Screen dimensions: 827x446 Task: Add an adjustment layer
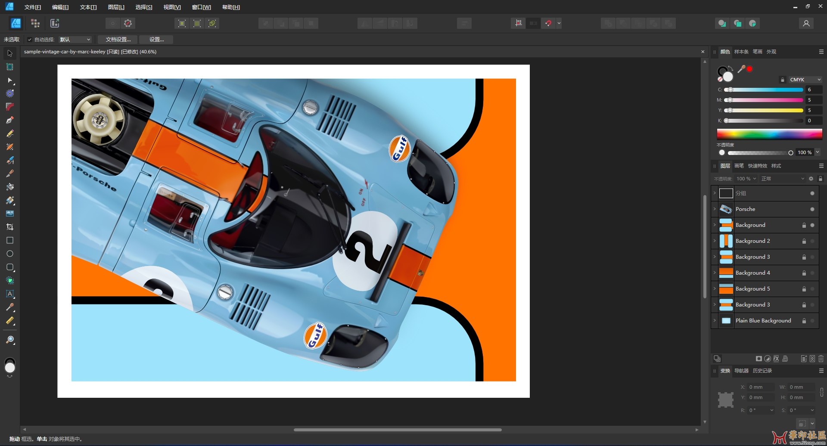(x=768, y=359)
